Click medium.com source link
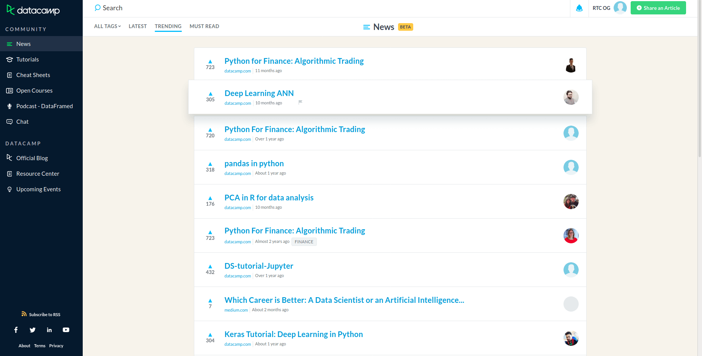This screenshot has width=702, height=356. coord(236,310)
